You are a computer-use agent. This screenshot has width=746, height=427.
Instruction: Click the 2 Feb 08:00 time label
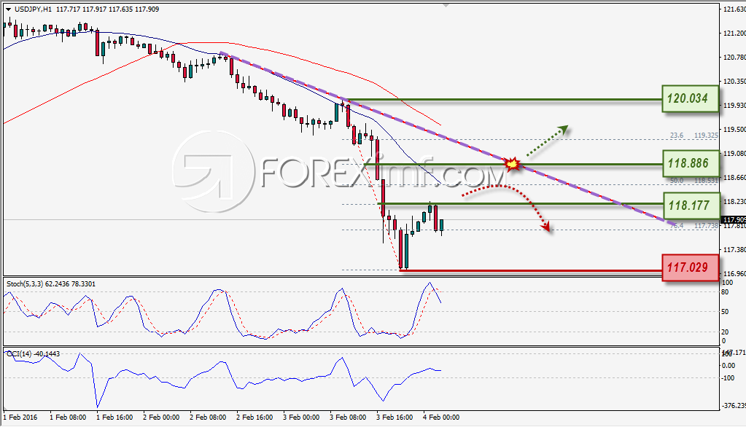(x=208, y=418)
